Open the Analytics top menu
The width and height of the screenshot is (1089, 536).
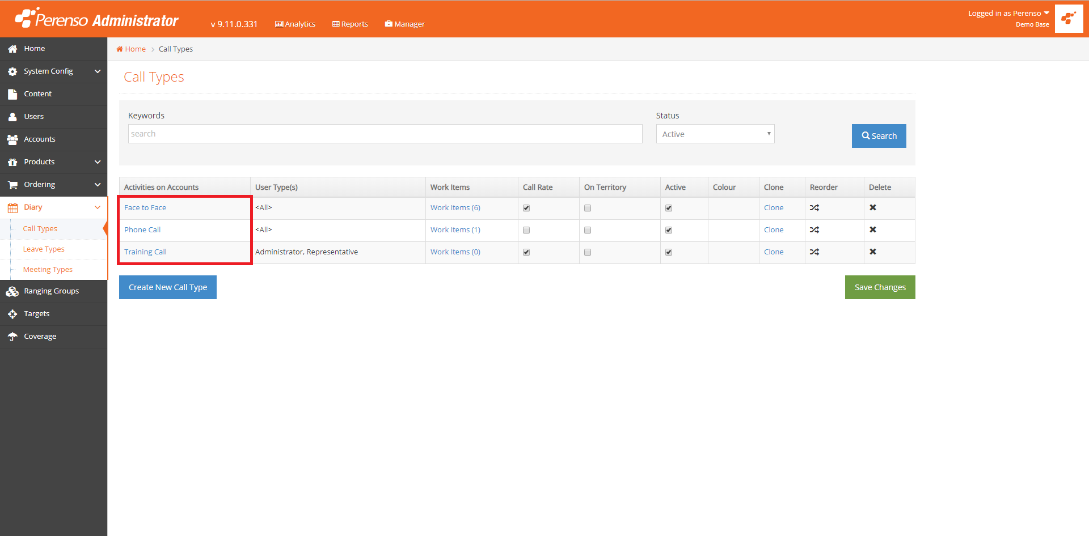tap(295, 24)
